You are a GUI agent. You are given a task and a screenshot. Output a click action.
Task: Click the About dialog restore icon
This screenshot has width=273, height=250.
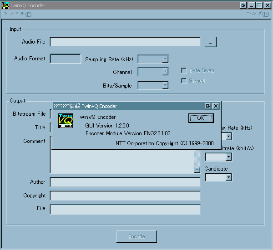coord(207,106)
